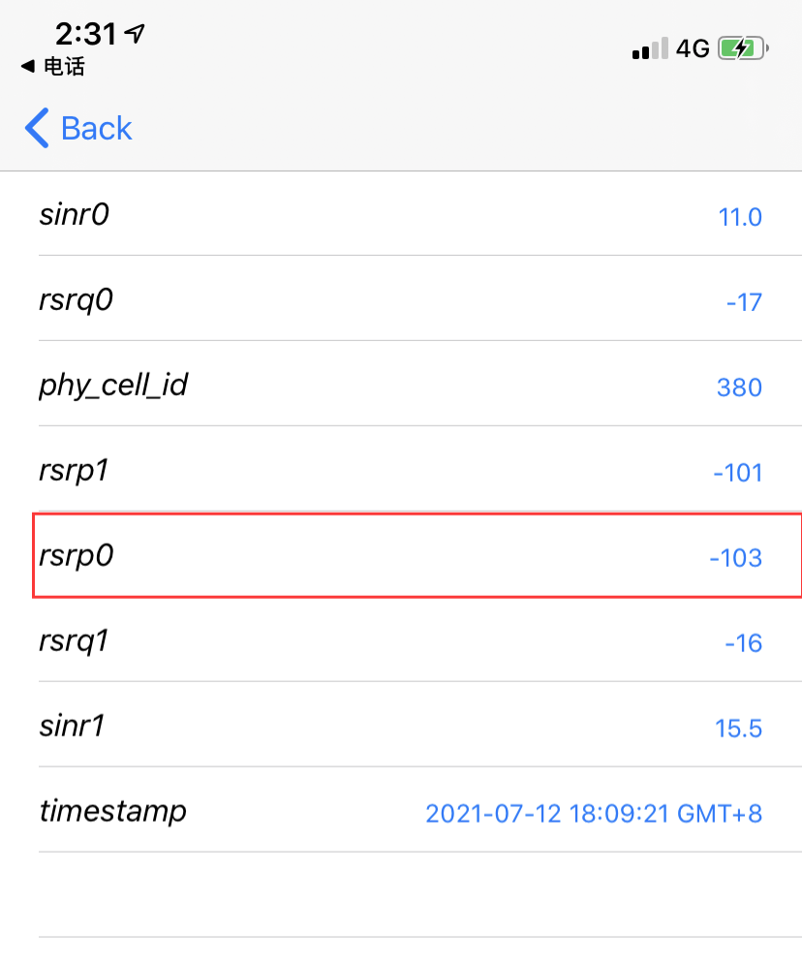The width and height of the screenshot is (802, 966).
Task: Tap the 11.0 value for sinr0
Action: click(740, 217)
